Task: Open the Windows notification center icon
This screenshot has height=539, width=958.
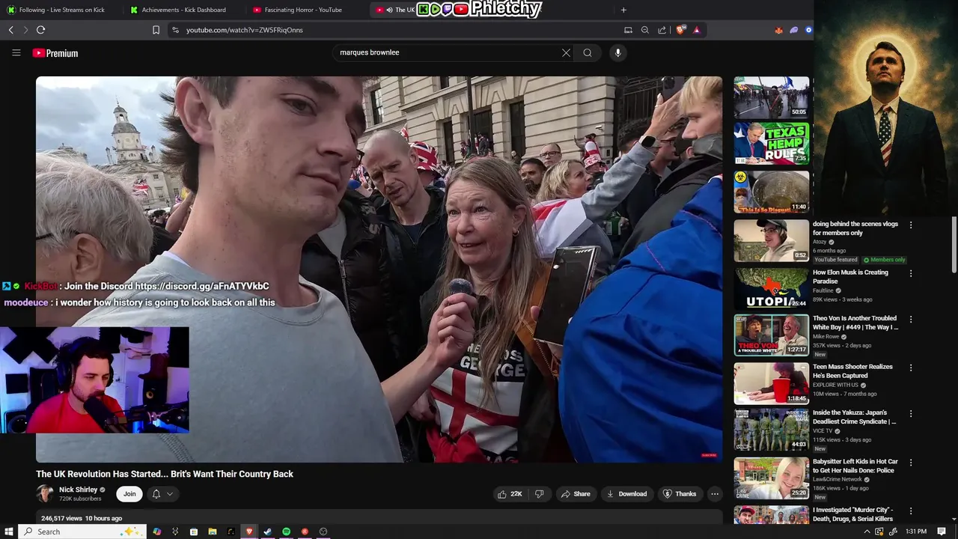Action: tap(942, 532)
